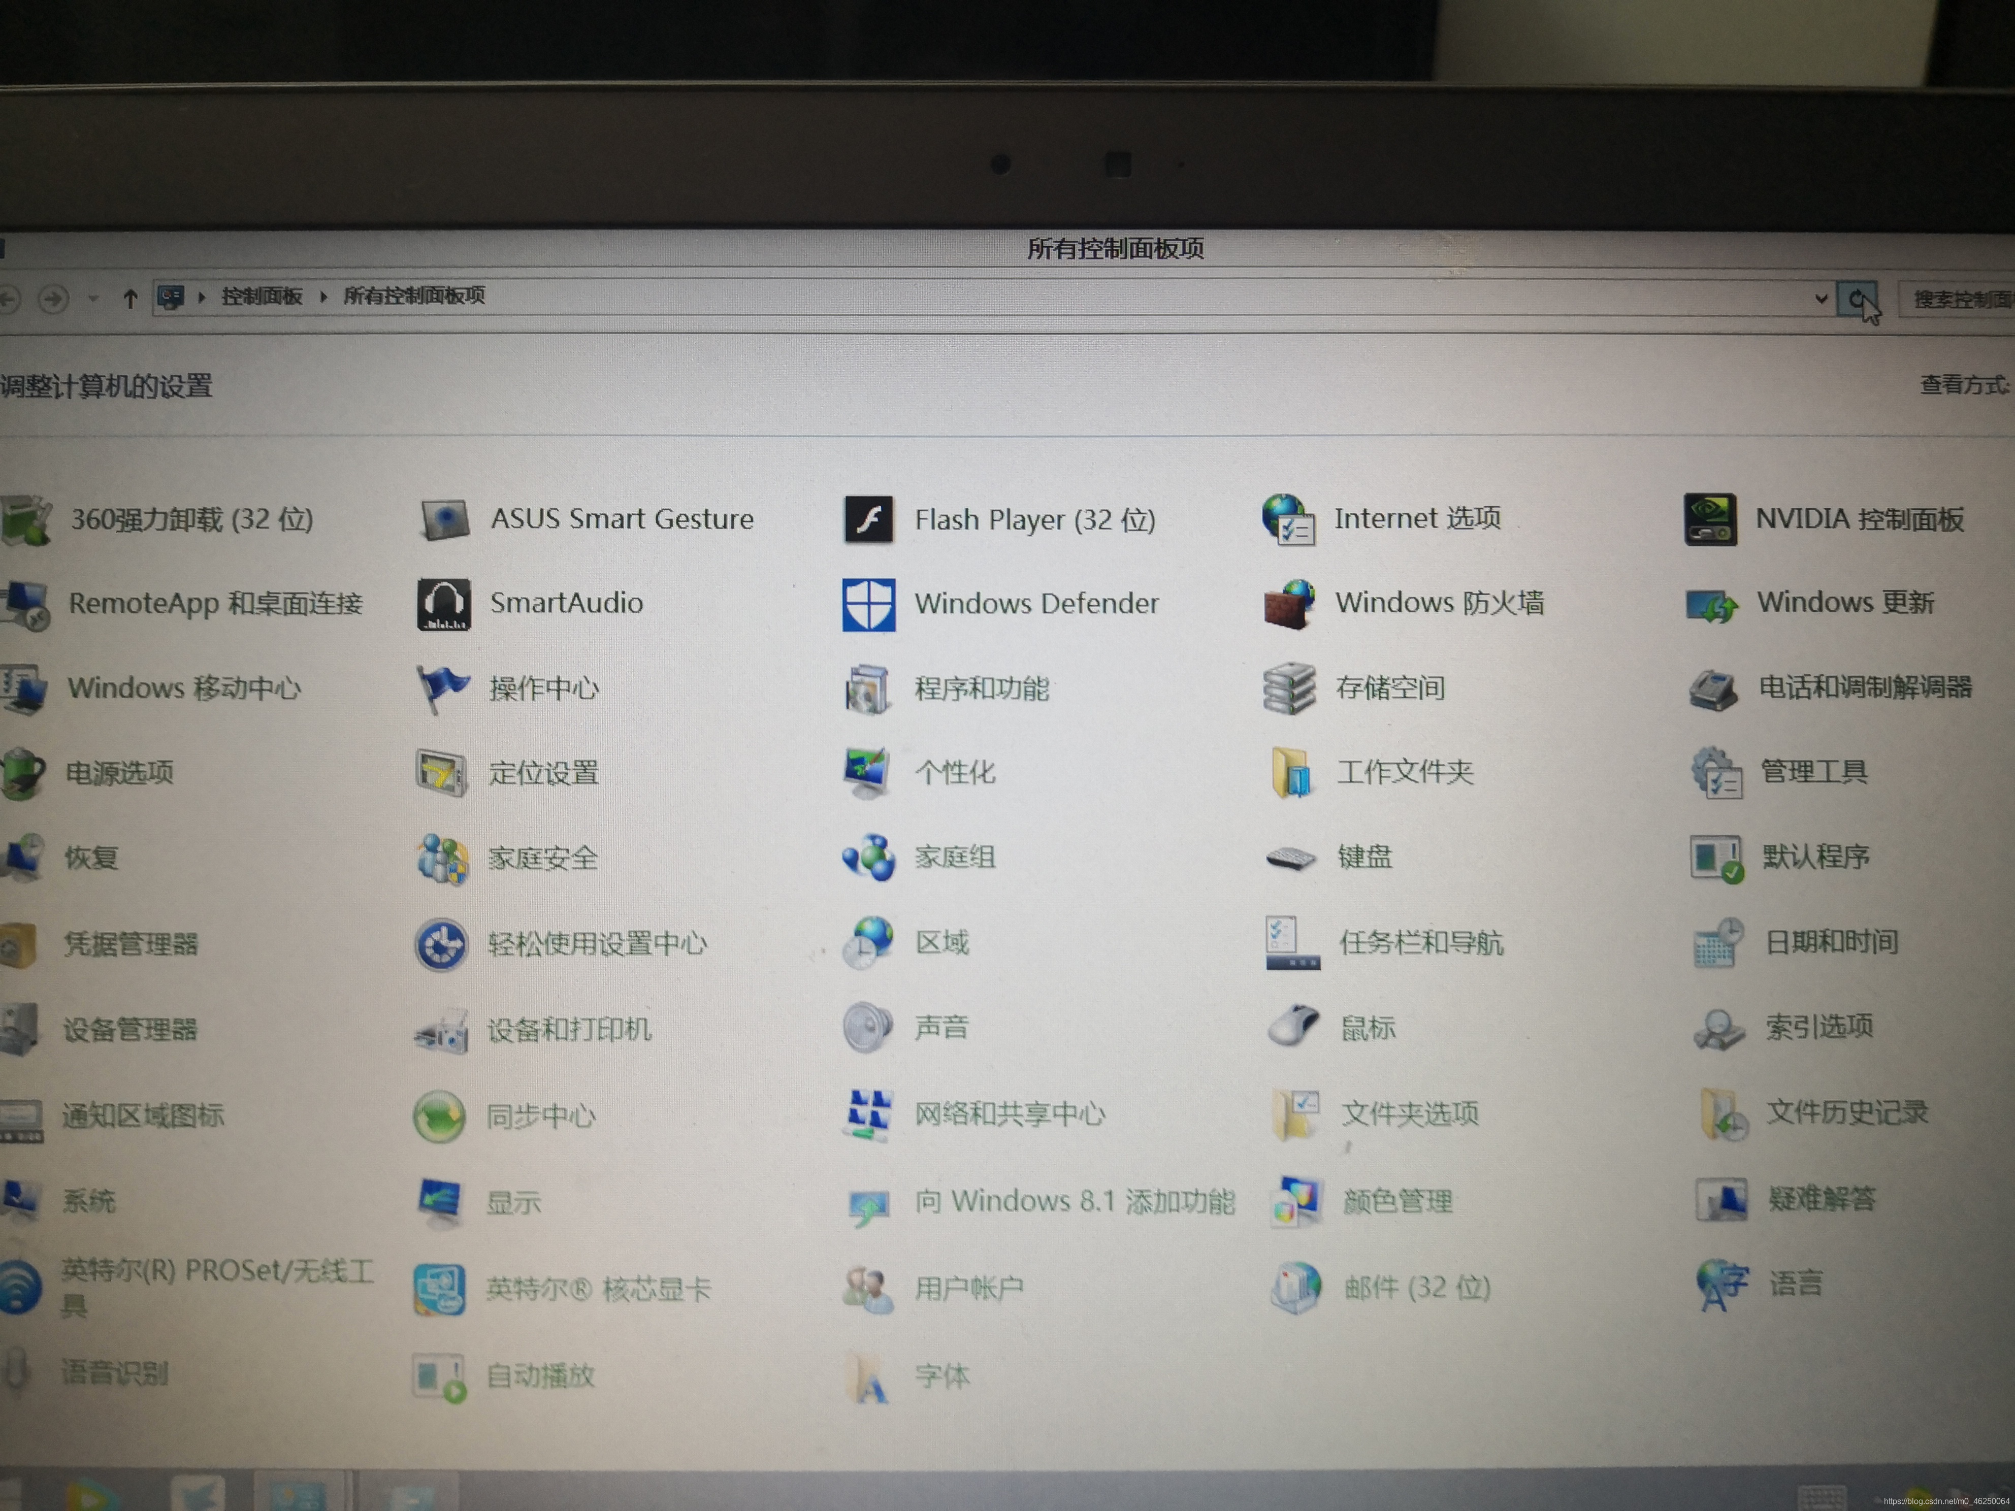Viewport: 2015px width, 1511px height.
Task: Open the Windows Defender shield icon
Action: pyautogui.click(x=868, y=604)
